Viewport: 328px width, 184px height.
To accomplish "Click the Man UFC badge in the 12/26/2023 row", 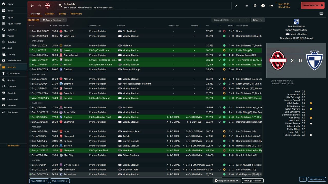I will coord(61,31).
